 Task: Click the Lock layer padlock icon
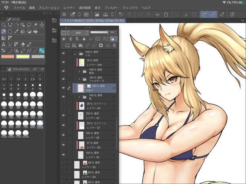pos(84,39)
